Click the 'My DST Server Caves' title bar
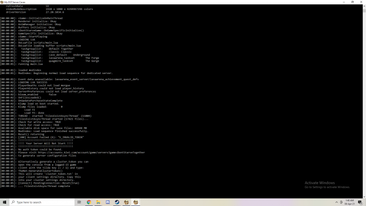The width and height of the screenshot is (366, 206). tap(143, 2)
